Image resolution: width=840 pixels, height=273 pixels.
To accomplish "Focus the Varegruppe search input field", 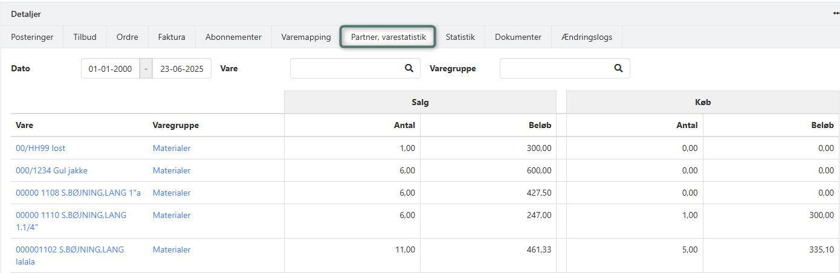I will click(555, 68).
